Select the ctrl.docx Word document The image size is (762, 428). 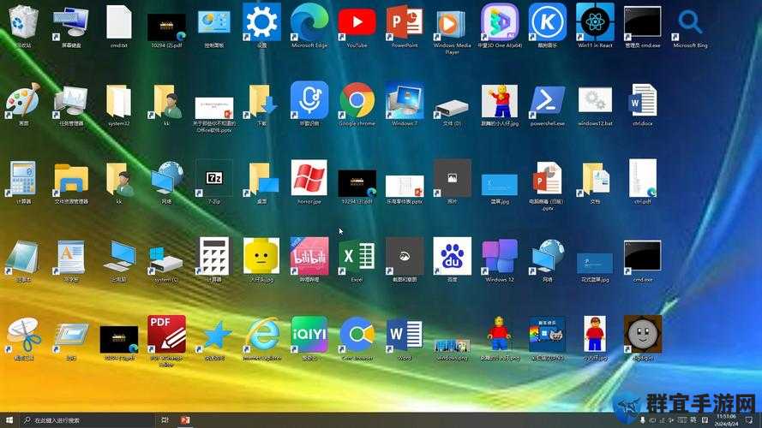tap(643, 100)
